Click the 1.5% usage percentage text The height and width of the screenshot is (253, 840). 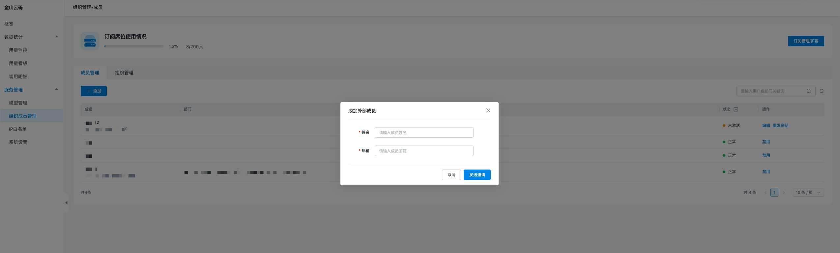(173, 46)
